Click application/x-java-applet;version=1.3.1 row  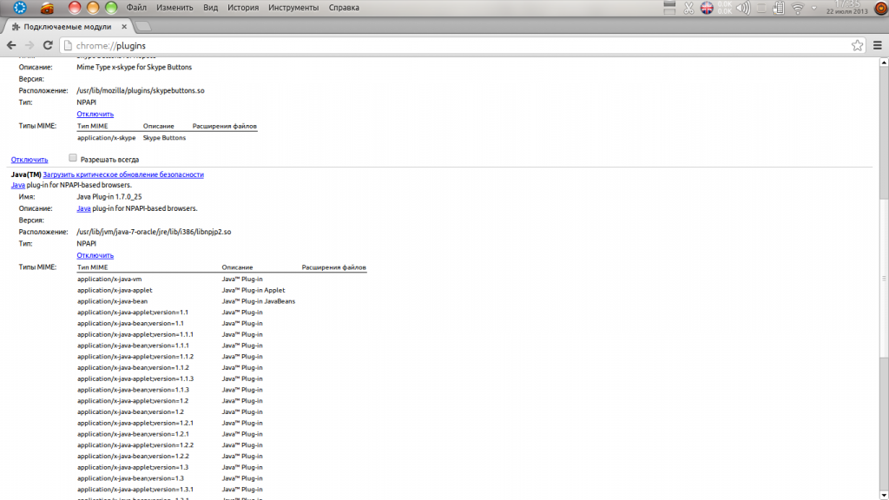click(135, 490)
